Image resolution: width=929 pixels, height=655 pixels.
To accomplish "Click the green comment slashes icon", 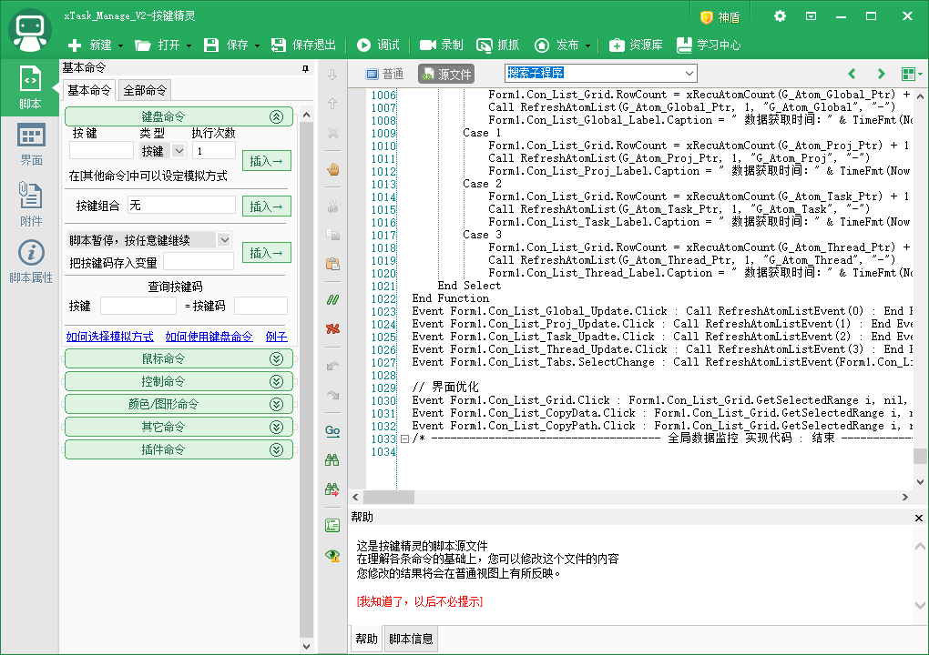I will [x=333, y=300].
